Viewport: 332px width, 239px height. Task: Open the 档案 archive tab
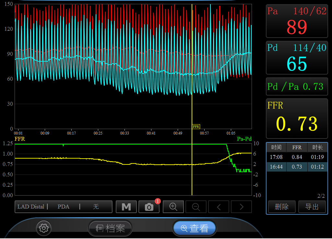111,228
